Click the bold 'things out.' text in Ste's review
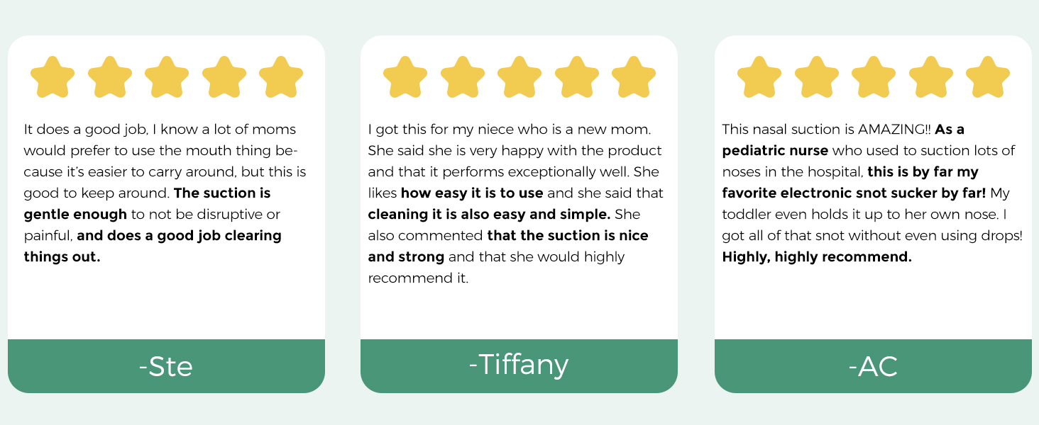The width and height of the screenshot is (1039, 425). pyautogui.click(x=62, y=256)
